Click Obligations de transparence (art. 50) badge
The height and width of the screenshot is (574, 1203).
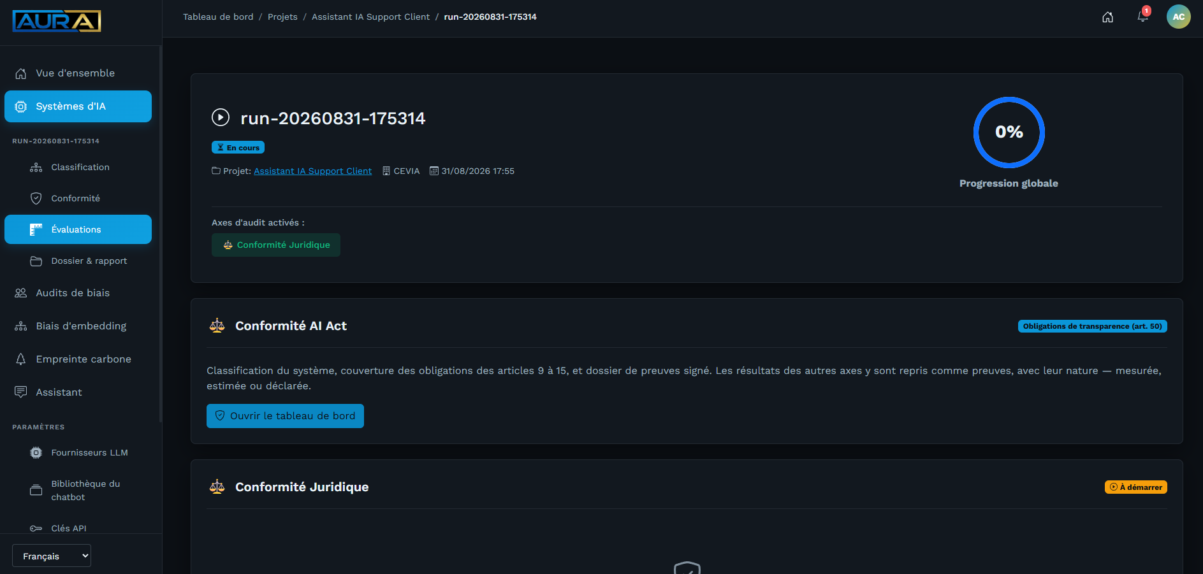coord(1092,326)
